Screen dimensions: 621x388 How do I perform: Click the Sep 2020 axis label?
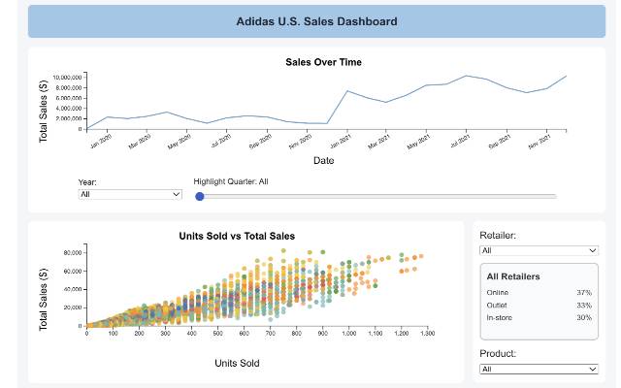coord(261,142)
